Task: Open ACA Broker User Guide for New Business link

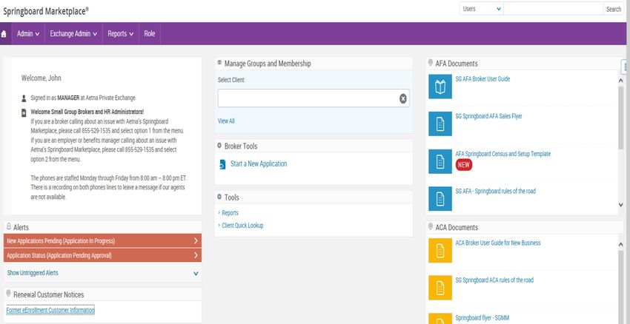Action: click(x=498, y=243)
